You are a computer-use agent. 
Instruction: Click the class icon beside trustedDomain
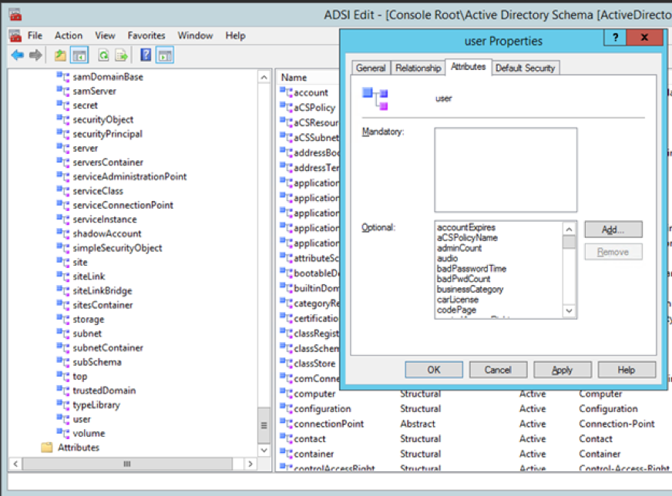[63, 390]
